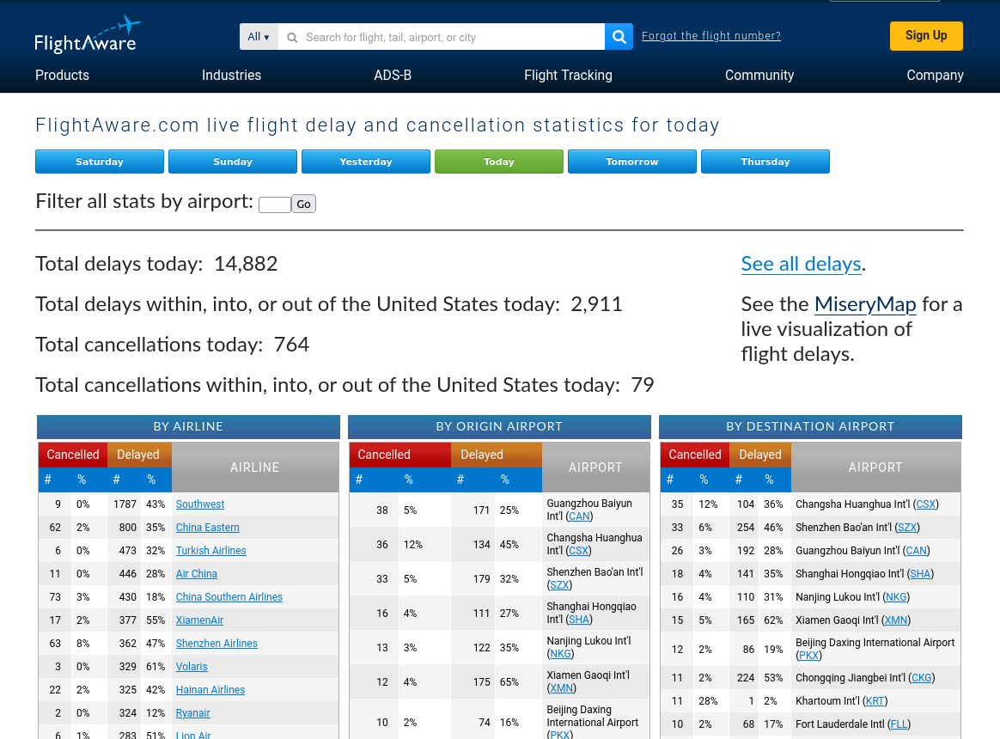The height and width of the screenshot is (739, 1000).
Task: Open the Flight Tracking menu
Action: coord(568,76)
